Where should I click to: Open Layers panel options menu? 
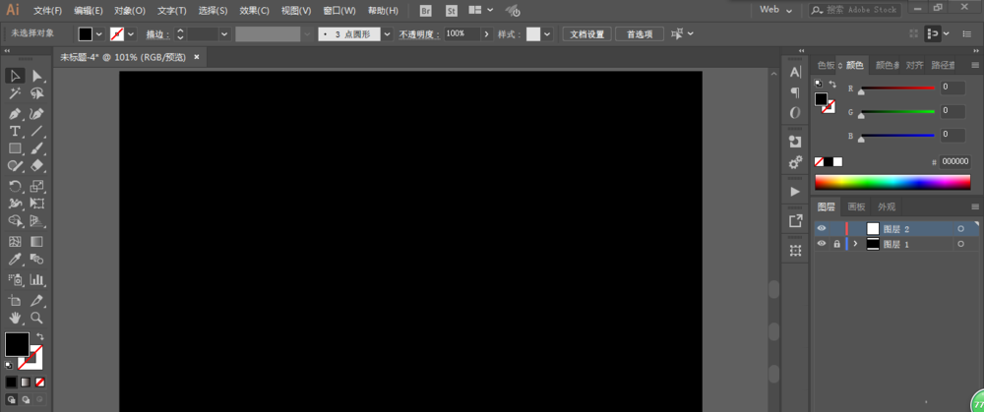[x=974, y=206]
